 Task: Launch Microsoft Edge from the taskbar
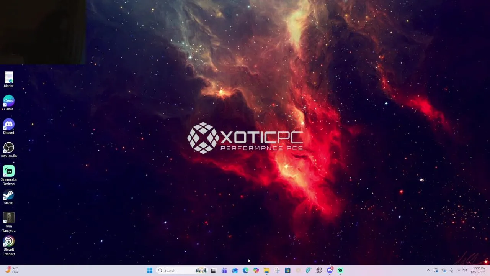(245, 270)
